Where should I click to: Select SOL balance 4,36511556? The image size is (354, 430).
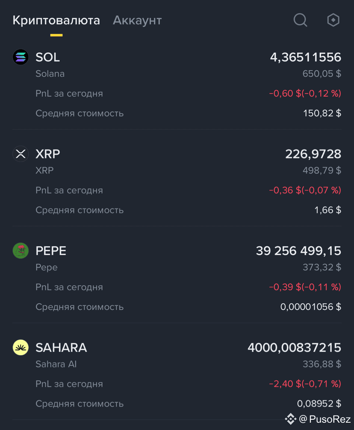(306, 57)
